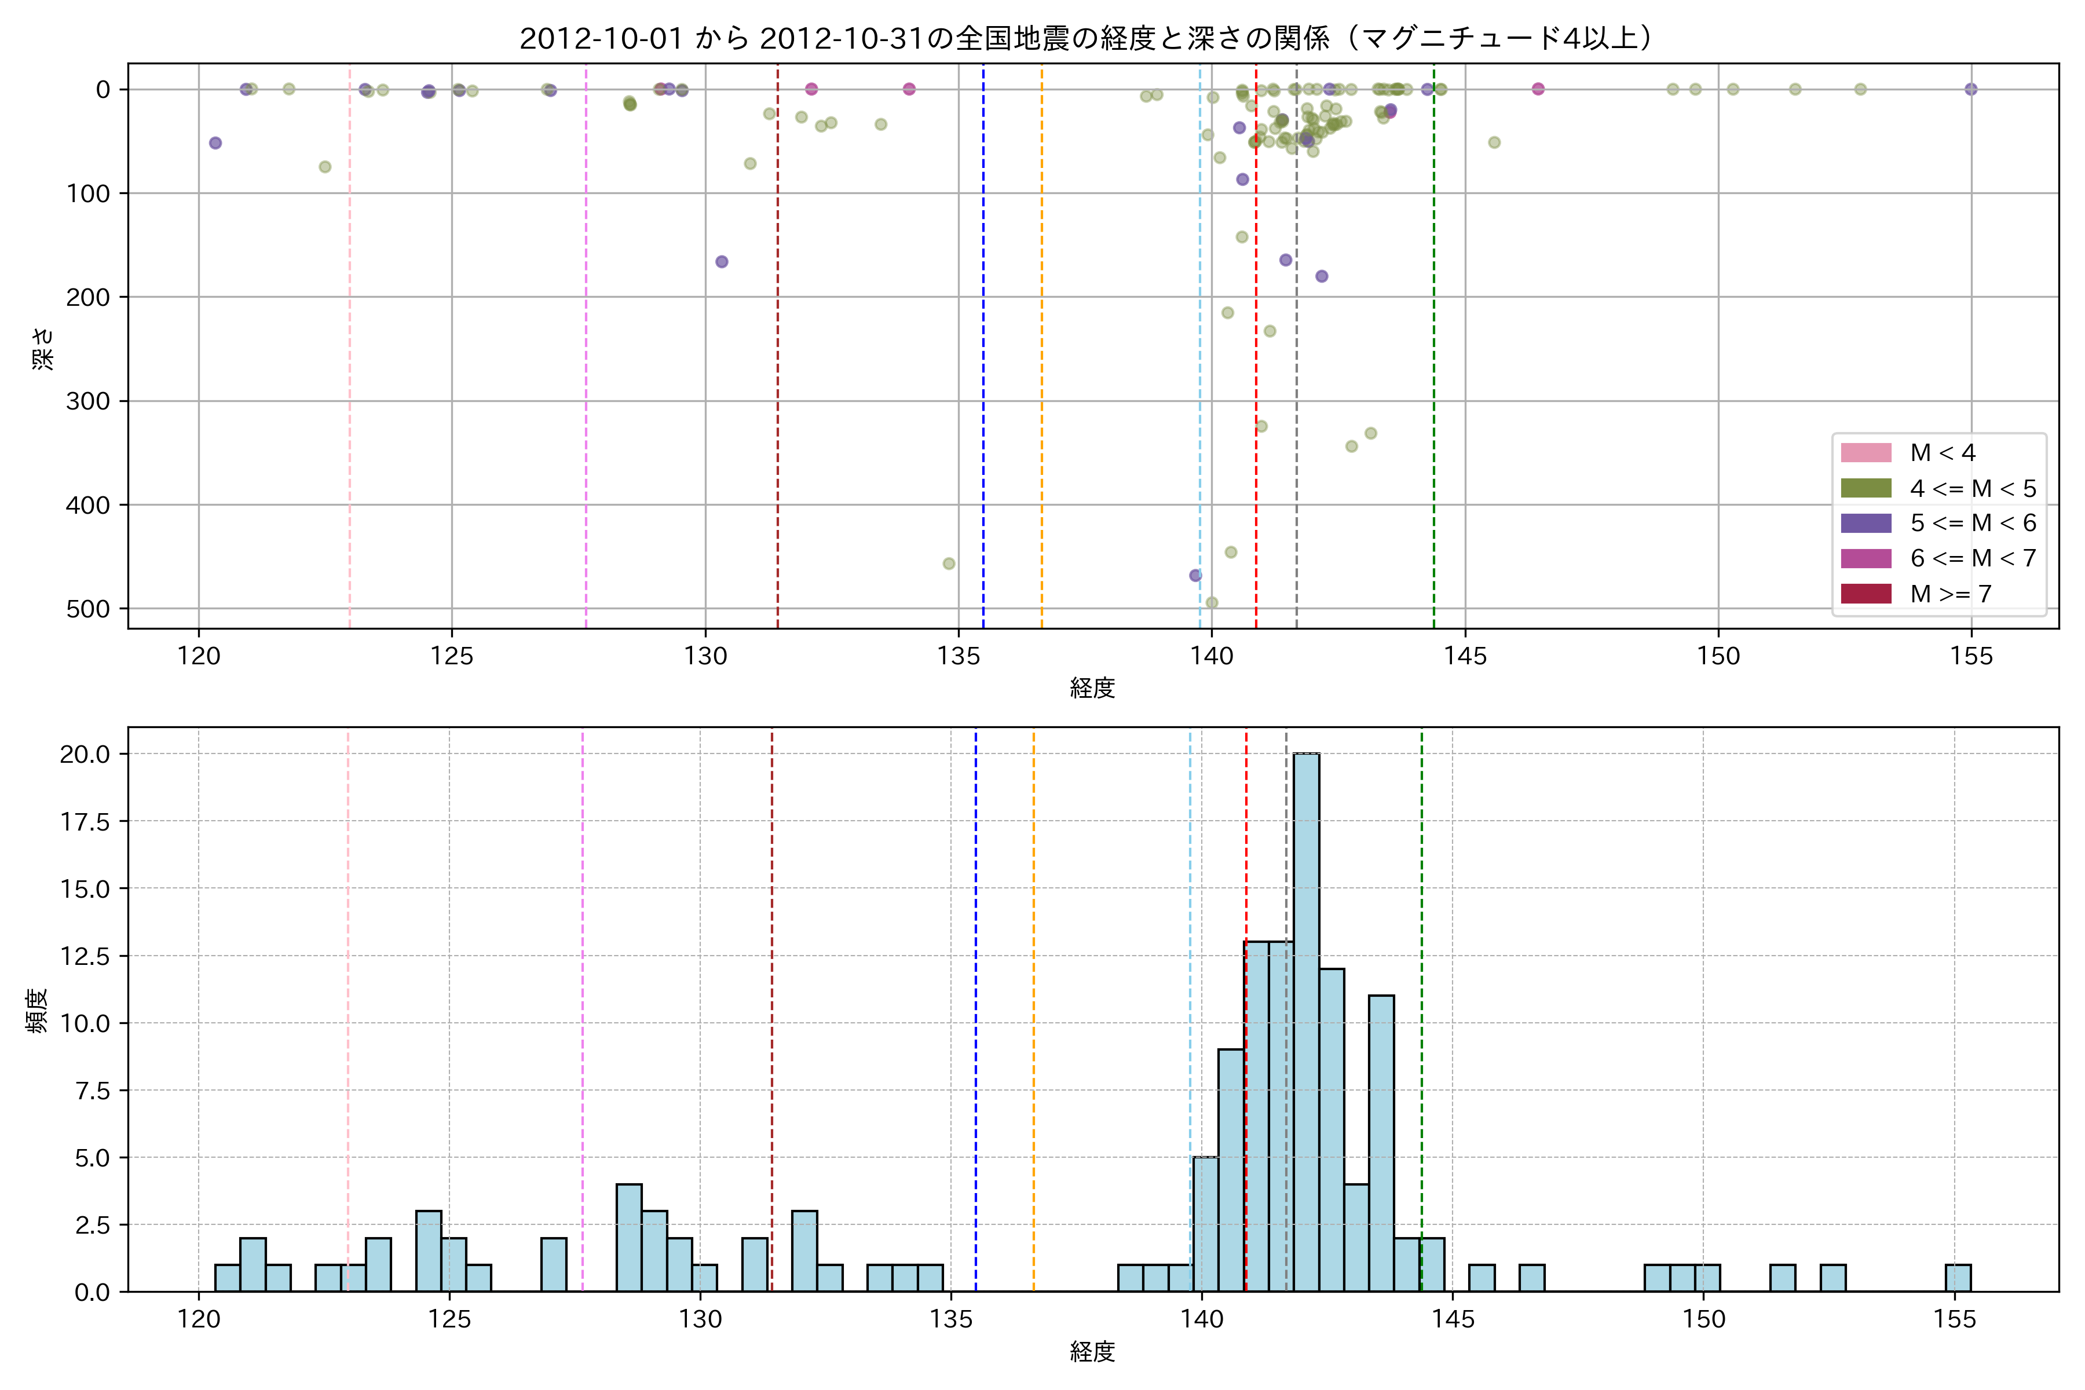This screenshot has width=2085, height=1390.
Task: Click the magenta point near longitude 146.5
Action: click(1538, 90)
